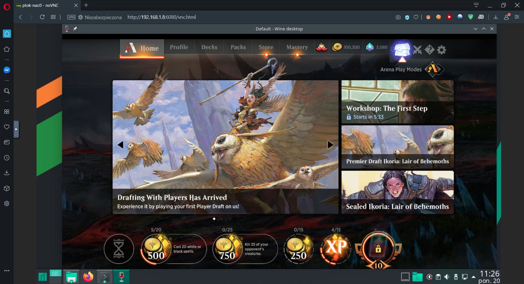Viewport: 524px width, 284px height.
Task: Open game settings gear icon
Action: [441, 50]
